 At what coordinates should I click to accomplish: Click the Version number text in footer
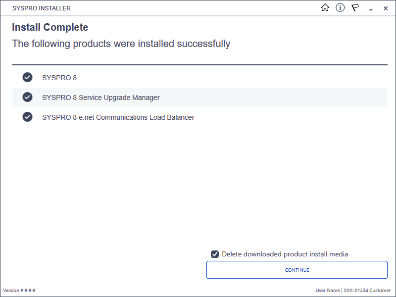19,291
